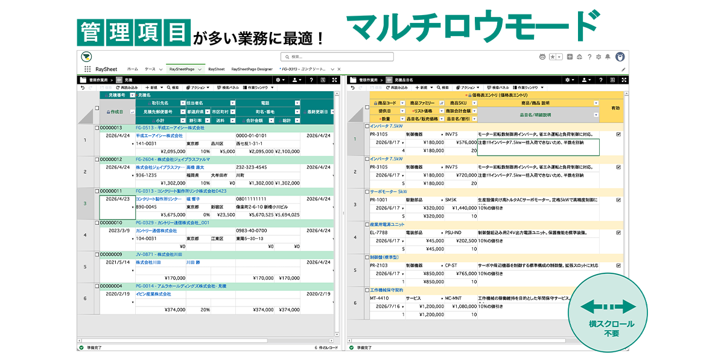
Task: Click the global 検索 search field
Action: pyautogui.click(x=337, y=57)
